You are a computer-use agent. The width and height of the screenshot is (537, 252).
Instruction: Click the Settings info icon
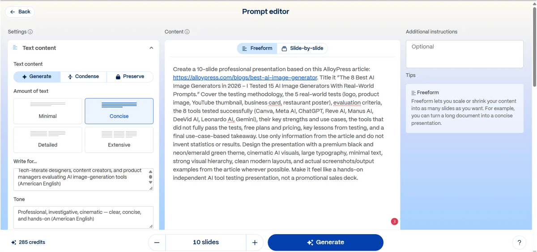[30, 32]
